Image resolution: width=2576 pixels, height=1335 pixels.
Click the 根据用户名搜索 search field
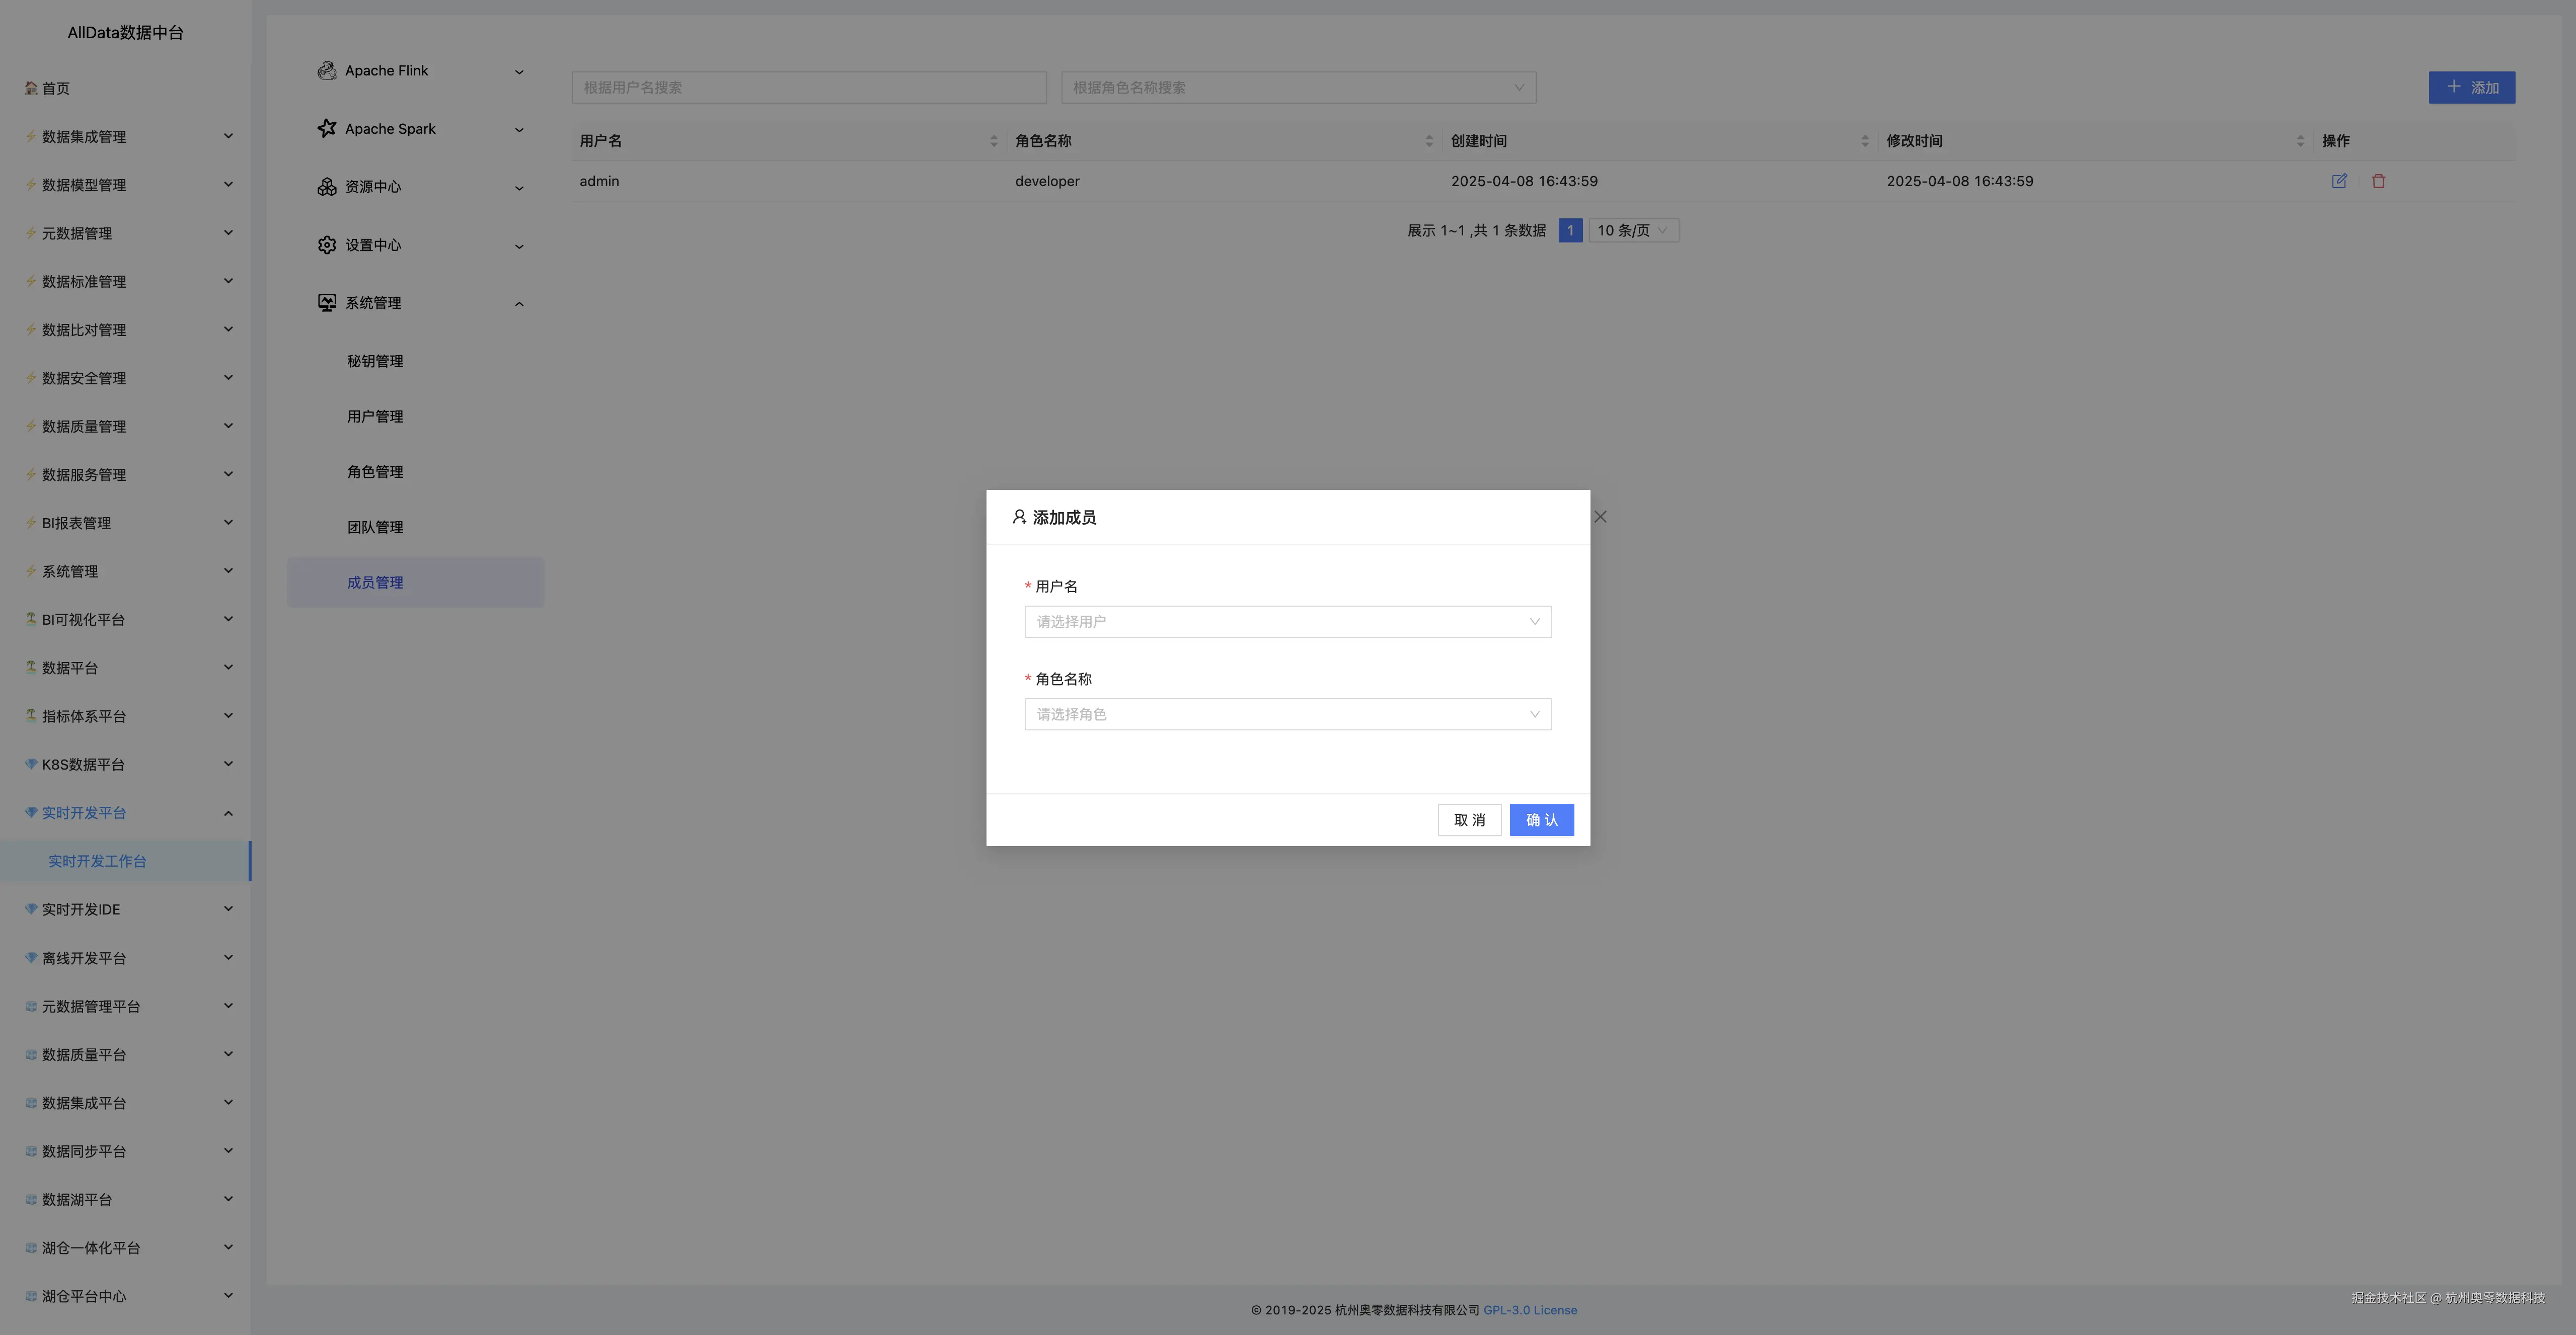[x=808, y=88]
